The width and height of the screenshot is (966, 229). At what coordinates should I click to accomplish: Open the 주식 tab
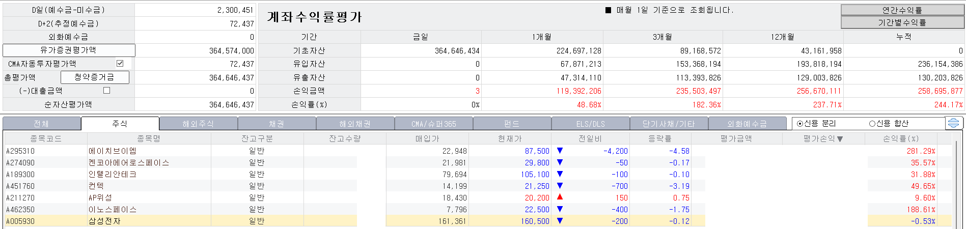click(120, 124)
